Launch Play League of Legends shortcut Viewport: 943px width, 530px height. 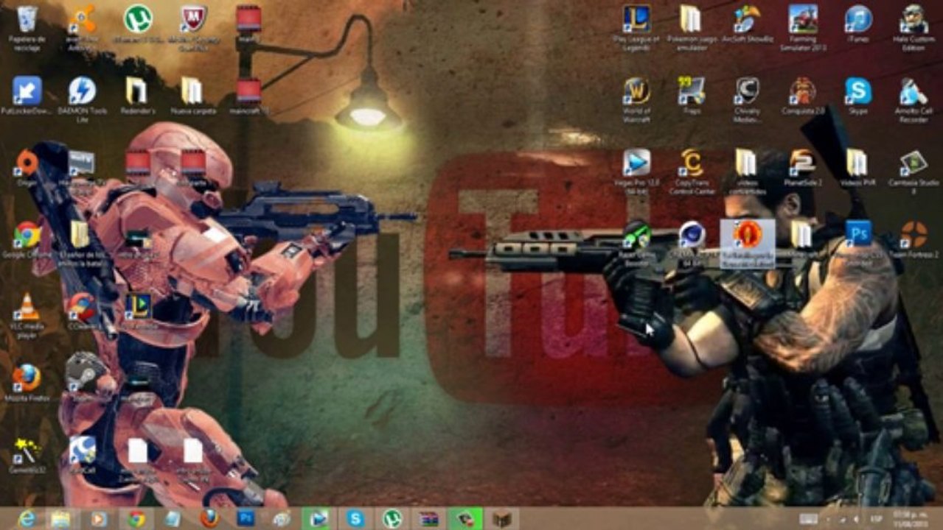[636, 26]
